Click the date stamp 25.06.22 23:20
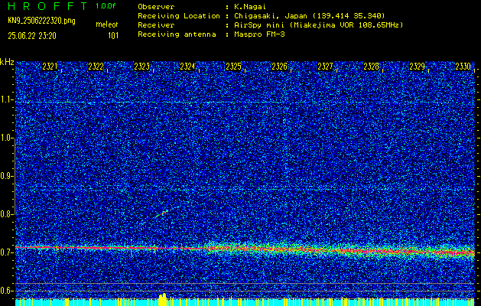Image resolution: width=481 pixels, height=306 pixels. pyautogui.click(x=32, y=36)
